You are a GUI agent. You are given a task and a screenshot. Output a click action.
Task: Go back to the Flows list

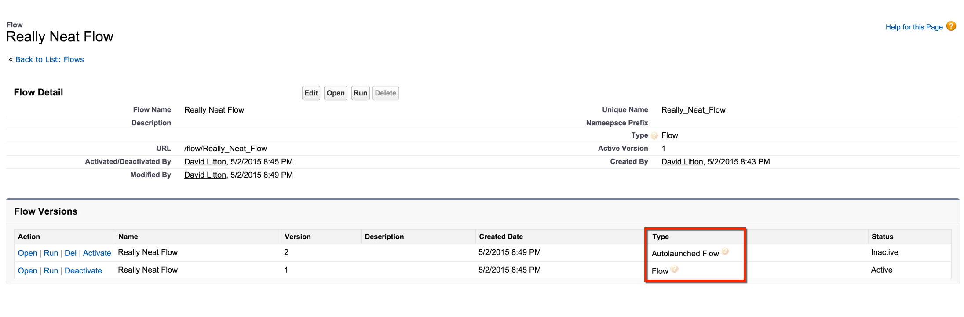(49, 59)
